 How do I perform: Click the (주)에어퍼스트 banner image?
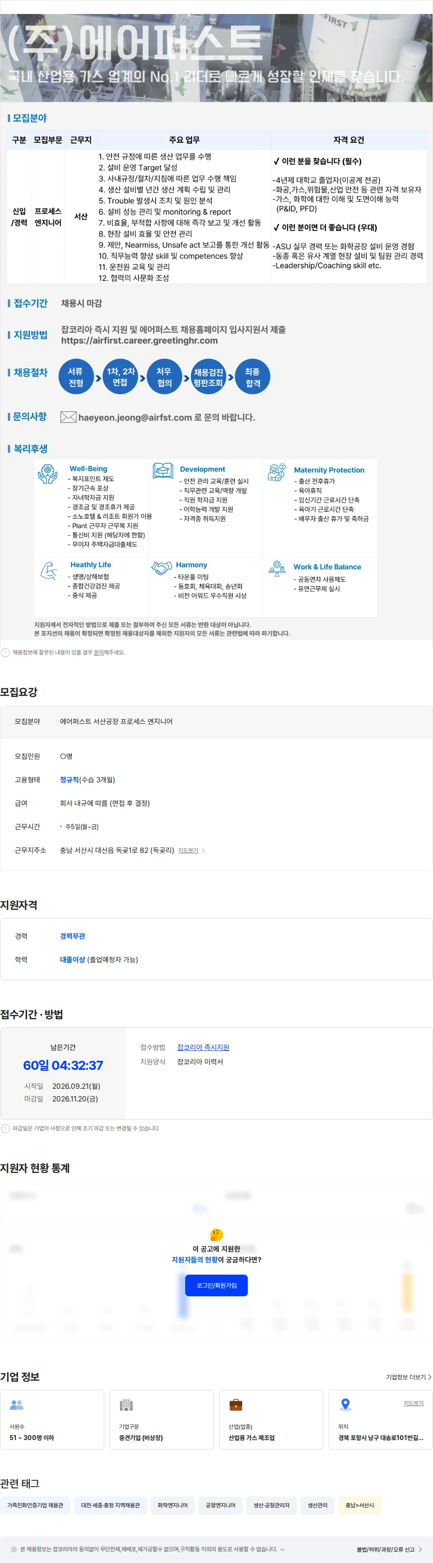[x=216, y=58]
